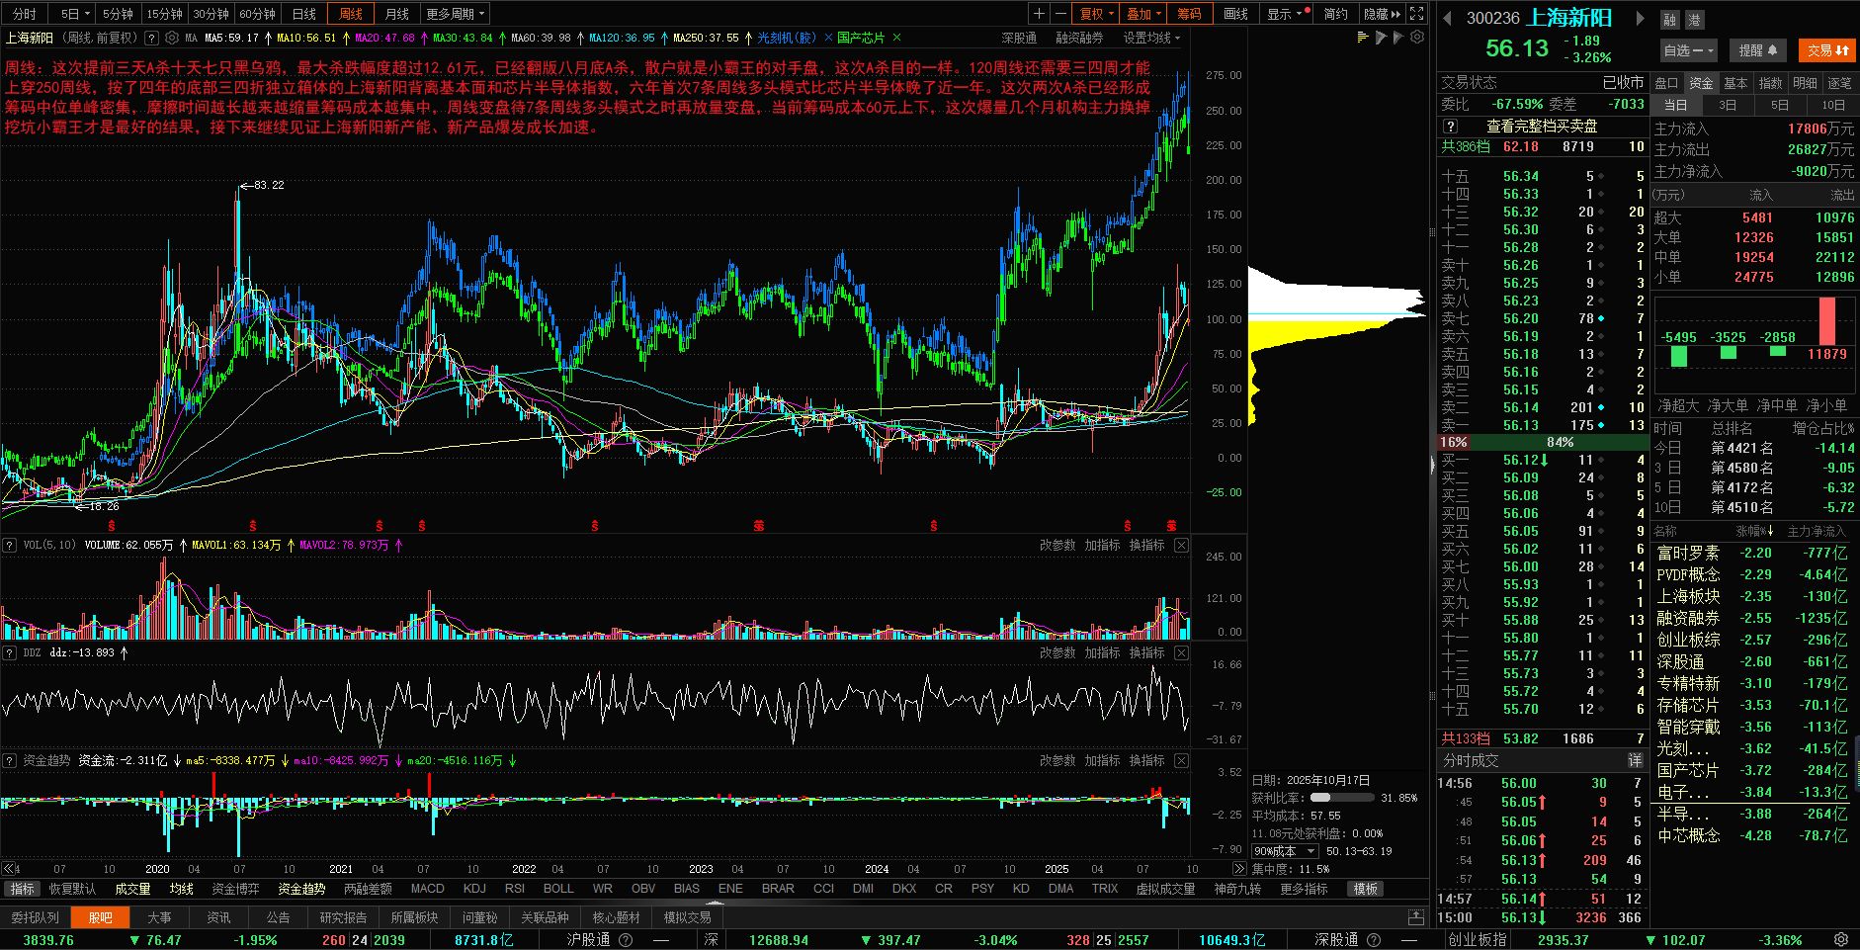Switch to 月线 monthly chart

(x=397, y=14)
